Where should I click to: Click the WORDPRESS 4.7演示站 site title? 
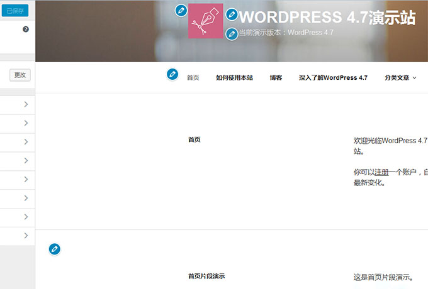click(327, 18)
